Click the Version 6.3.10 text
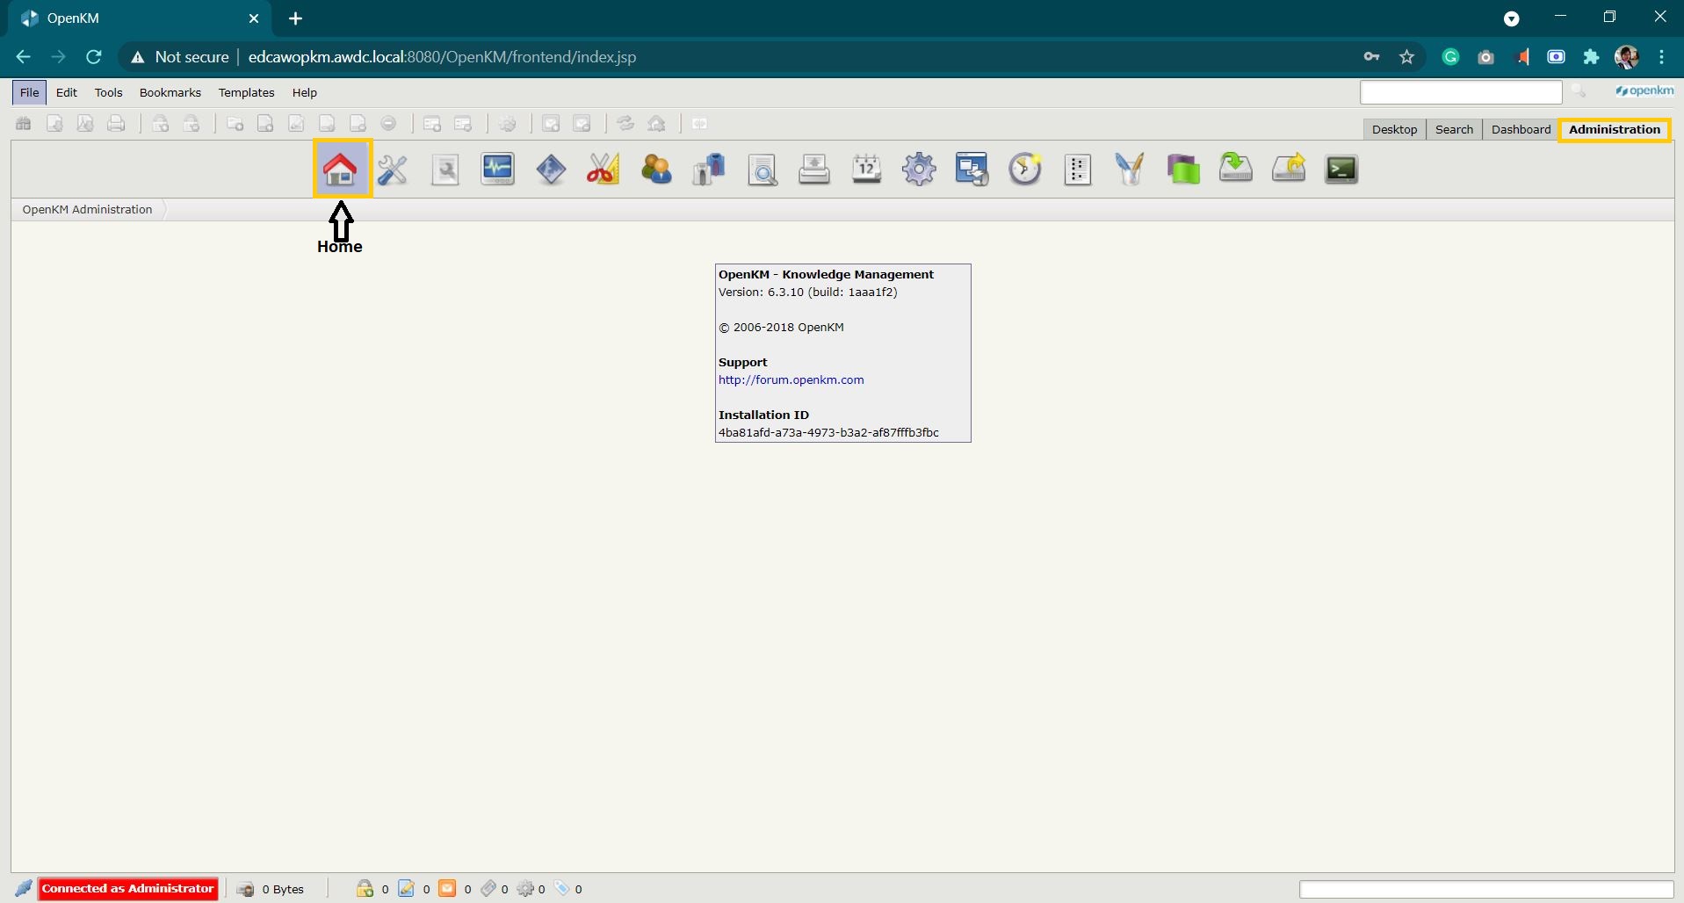This screenshot has width=1684, height=903. (808, 292)
